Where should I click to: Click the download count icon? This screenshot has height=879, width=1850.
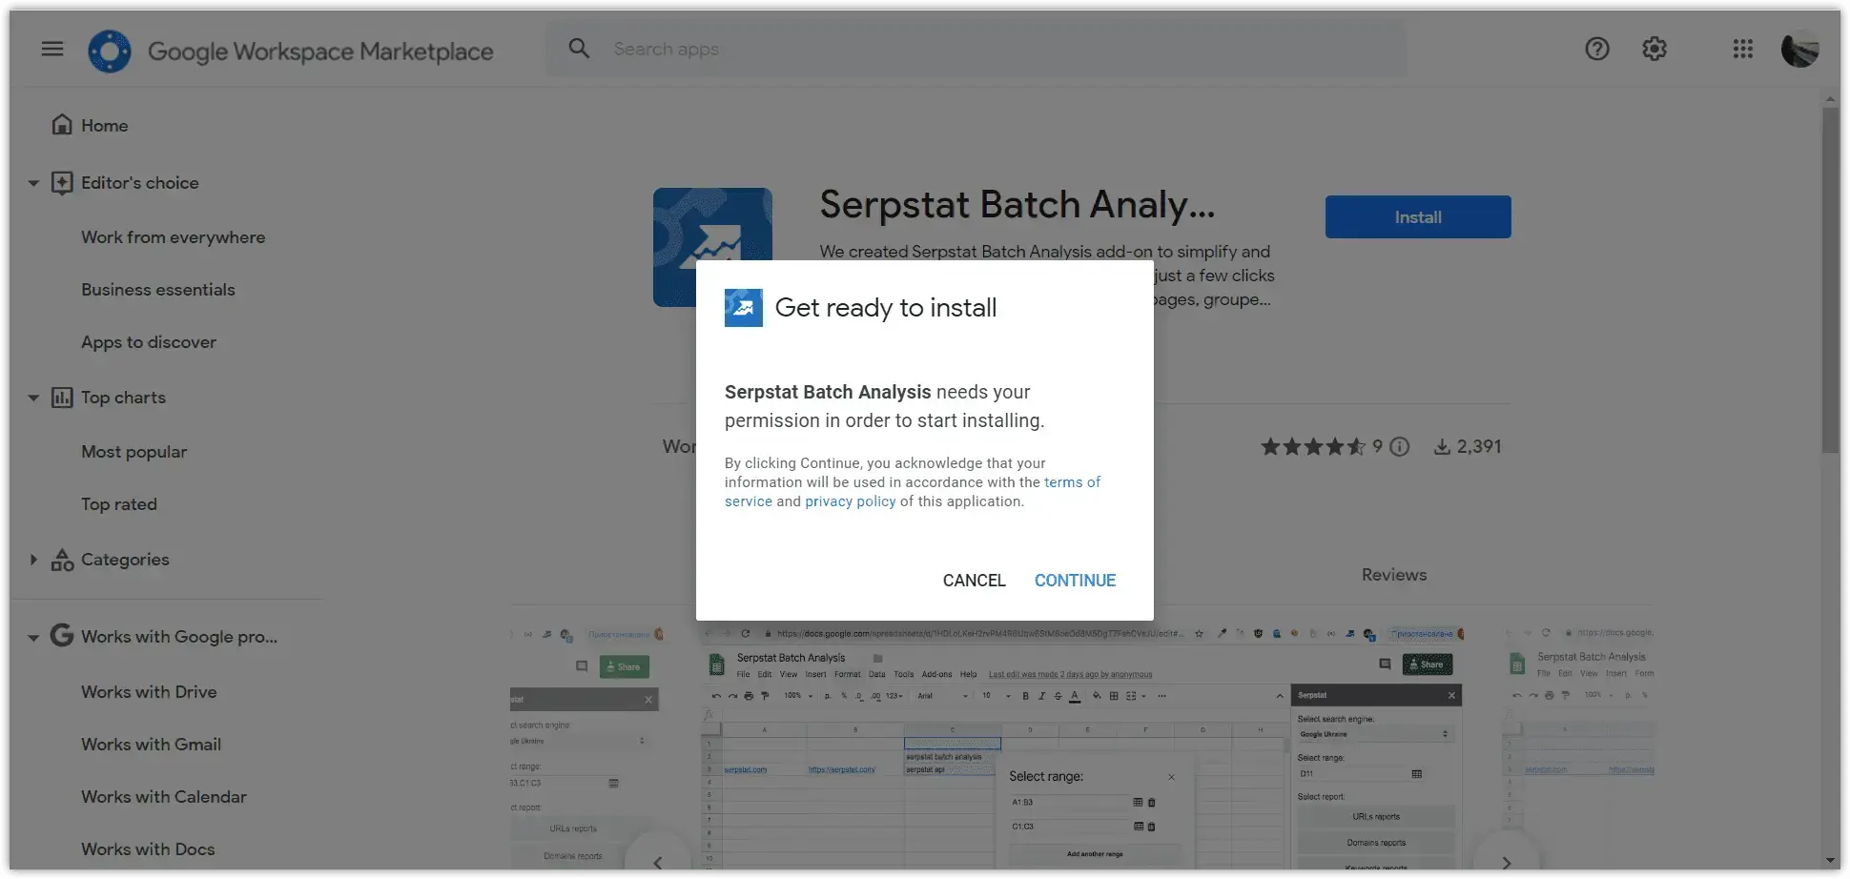coord(1443,446)
